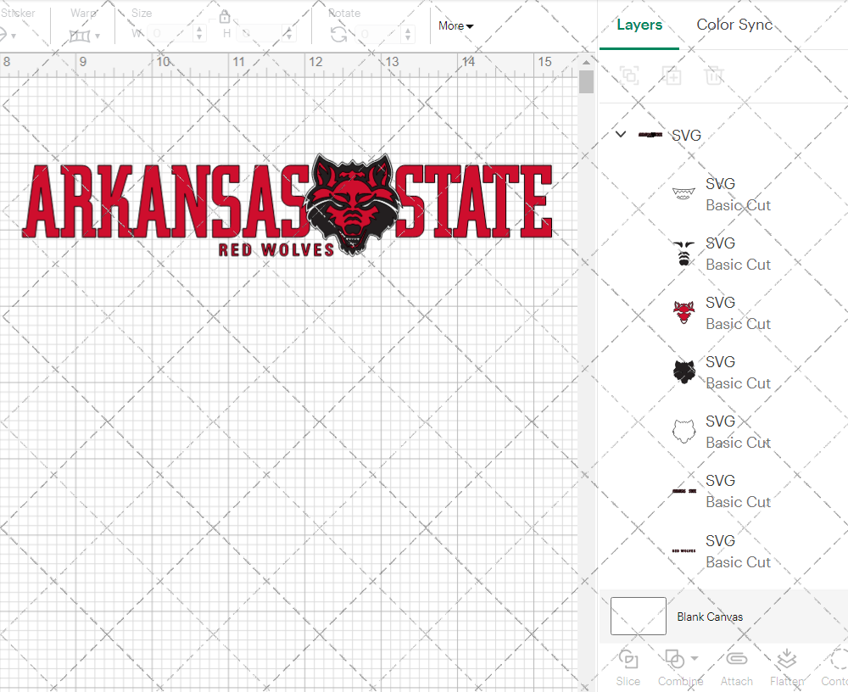
Task: Open the Warp dropdown arrow
Action: tap(98, 36)
